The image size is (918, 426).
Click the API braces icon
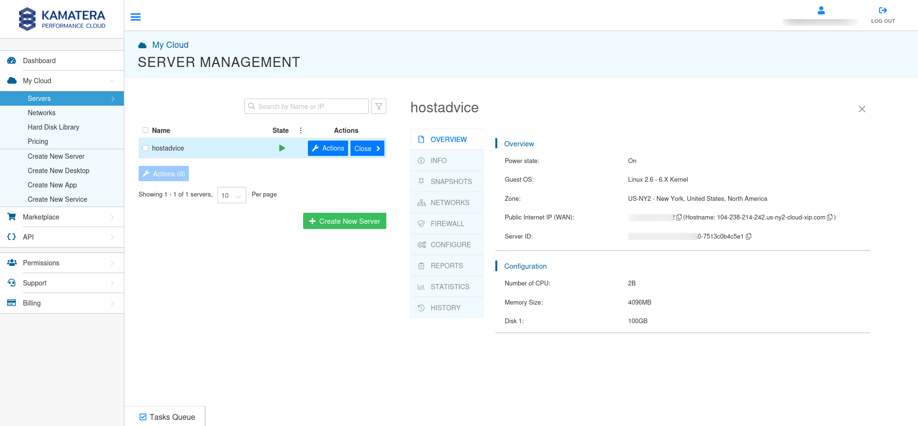pos(12,237)
